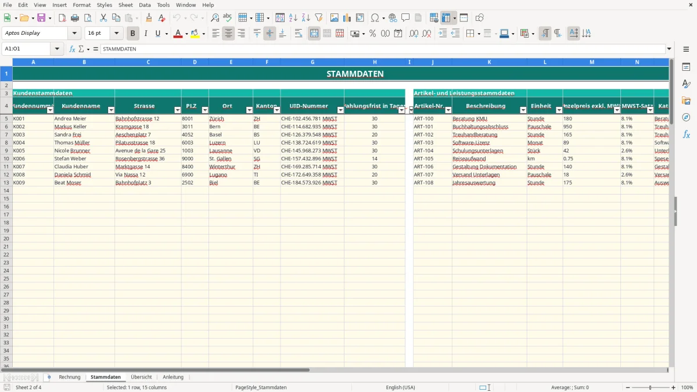This screenshot has width=697, height=392.
Task: Adjust zoom slider in status bar
Action: (651, 387)
